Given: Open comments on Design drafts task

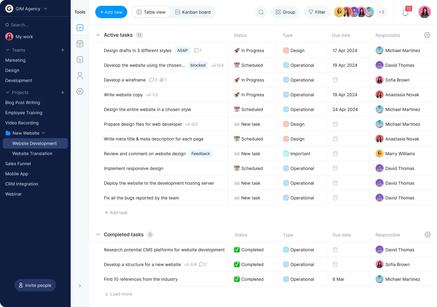Looking at the screenshot, I should point(198,50).
